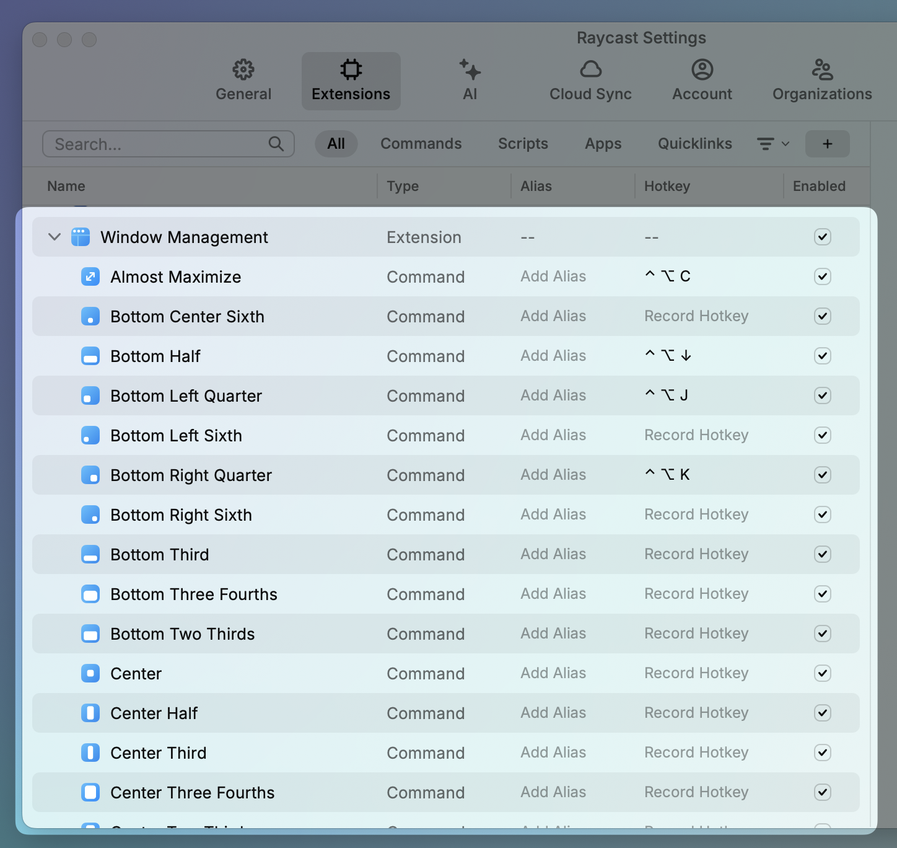The height and width of the screenshot is (848, 897).
Task: Click the magnifying glass search icon
Action: click(276, 144)
